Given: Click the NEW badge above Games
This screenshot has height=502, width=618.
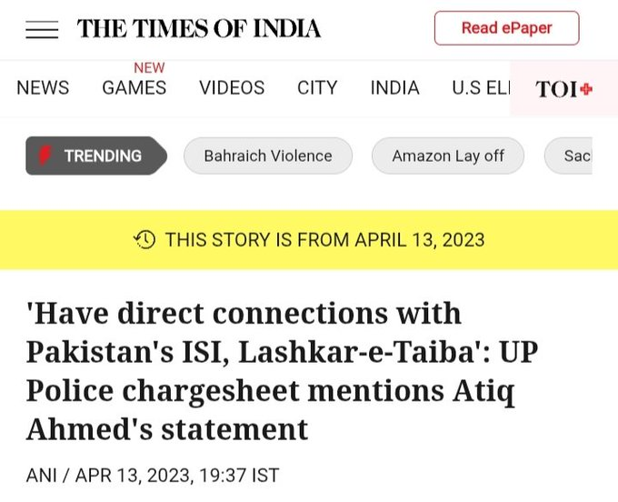Looking at the screenshot, I should tap(149, 68).
